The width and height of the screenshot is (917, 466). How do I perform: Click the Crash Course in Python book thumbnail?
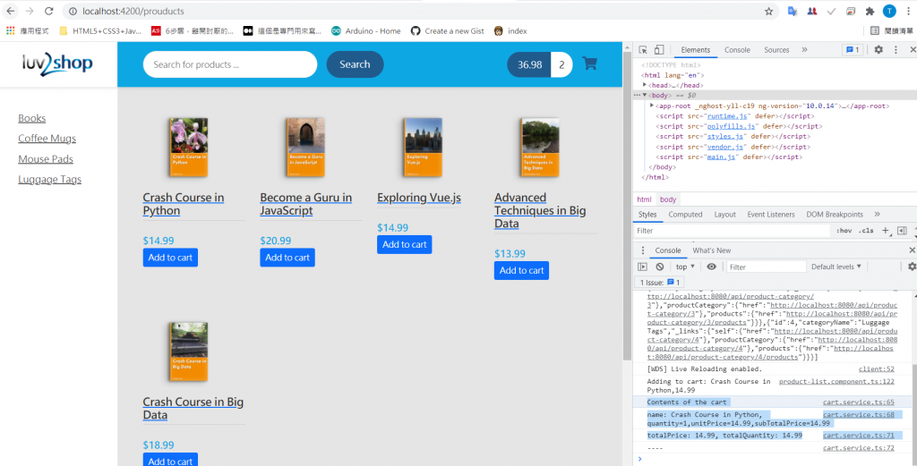tap(189, 148)
